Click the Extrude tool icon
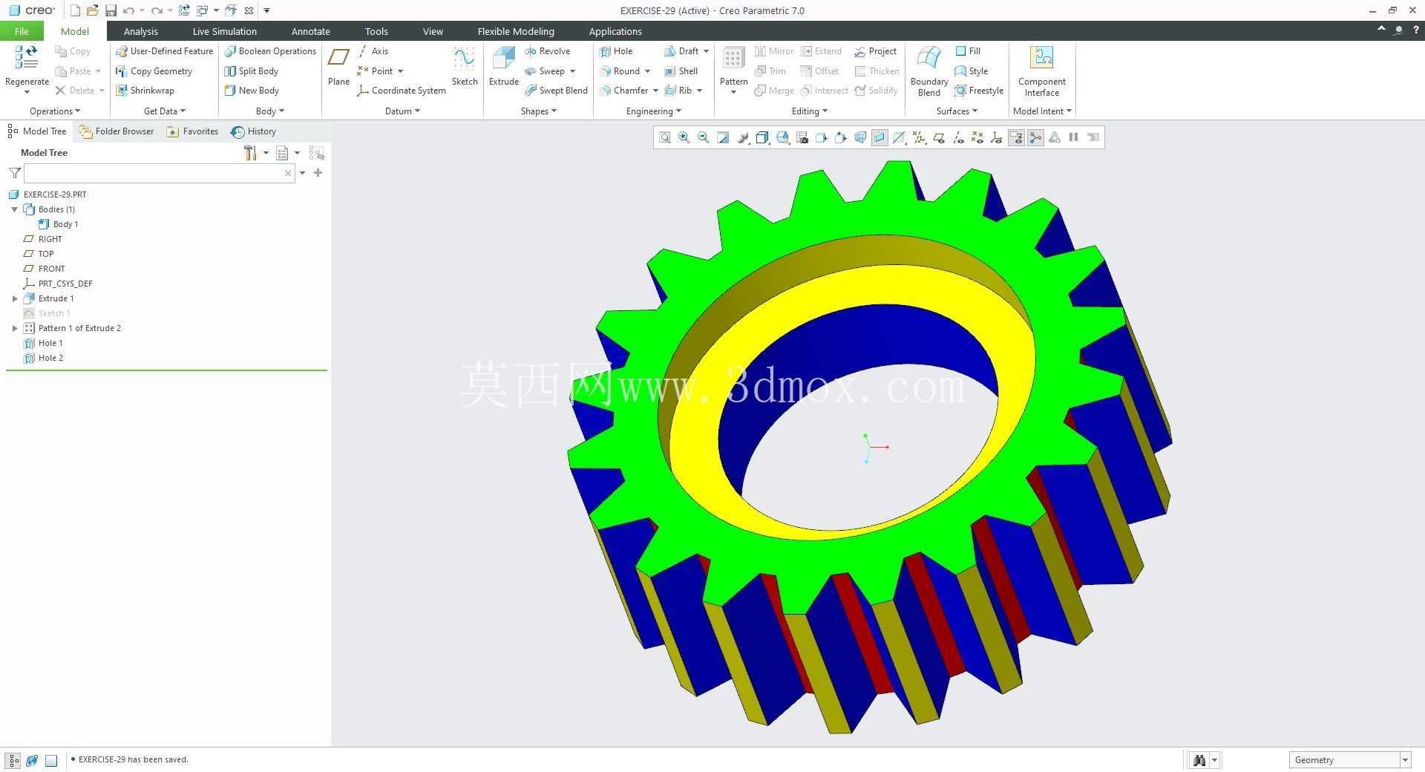 (503, 58)
